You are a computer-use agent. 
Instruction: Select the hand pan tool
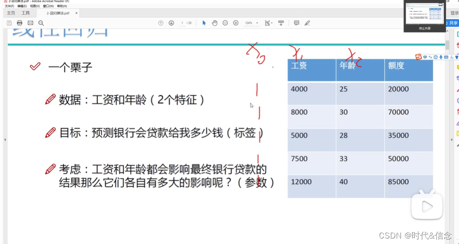tap(215, 23)
